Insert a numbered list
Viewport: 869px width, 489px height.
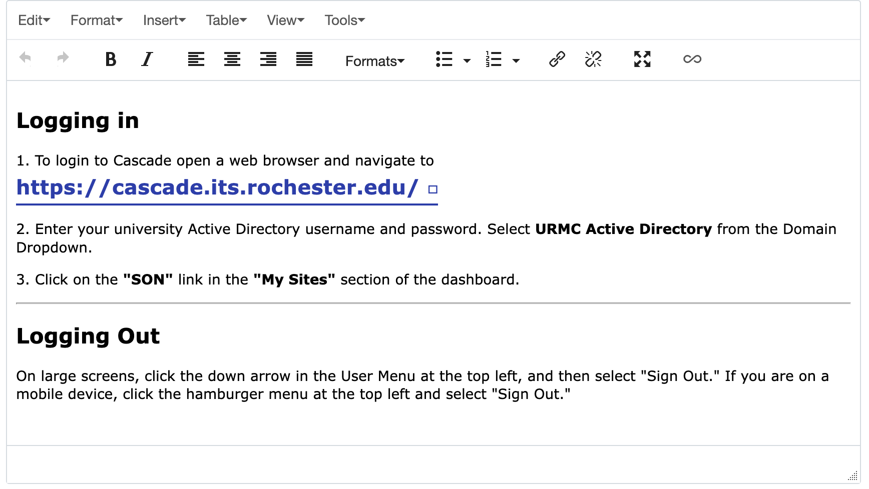493,59
